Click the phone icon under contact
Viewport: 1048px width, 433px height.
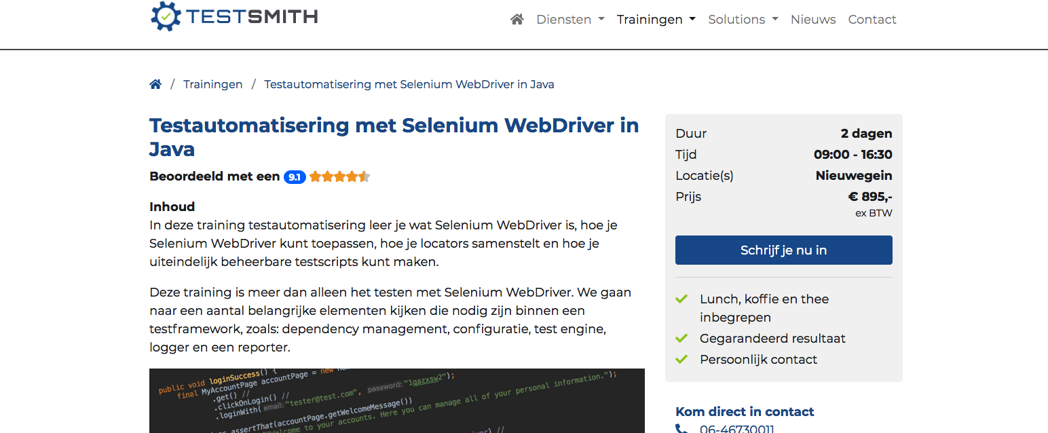[x=681, y=429]
